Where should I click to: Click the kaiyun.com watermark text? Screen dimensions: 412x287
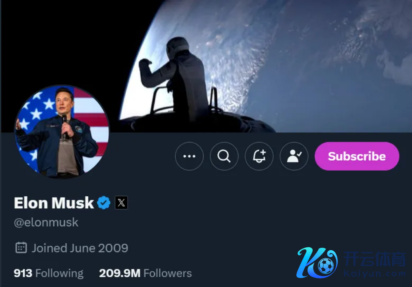click(x=374, y=274)
